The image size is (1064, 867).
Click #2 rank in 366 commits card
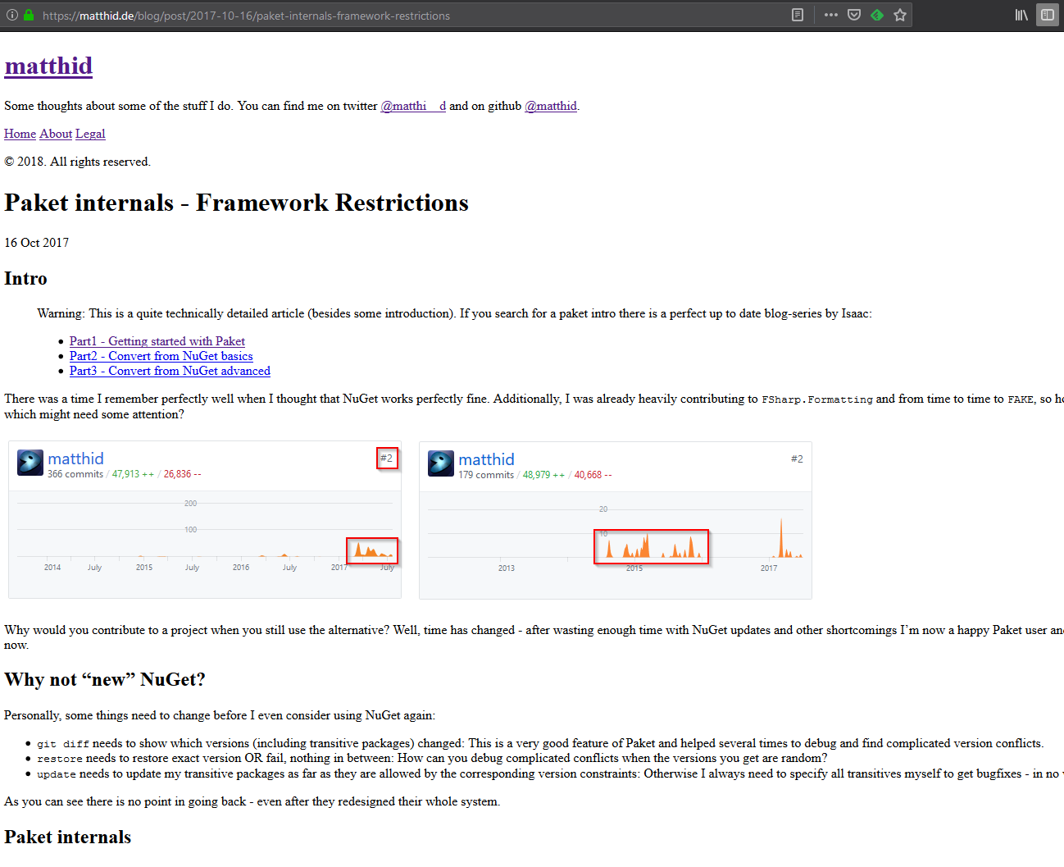387,458
